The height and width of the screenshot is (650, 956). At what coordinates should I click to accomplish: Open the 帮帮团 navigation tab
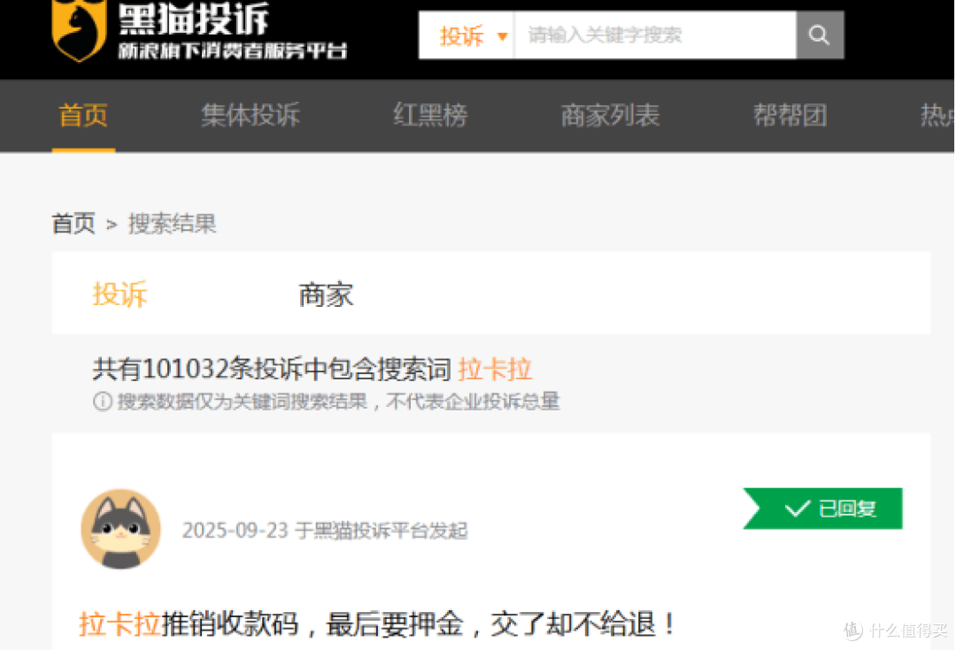[790, 115]
